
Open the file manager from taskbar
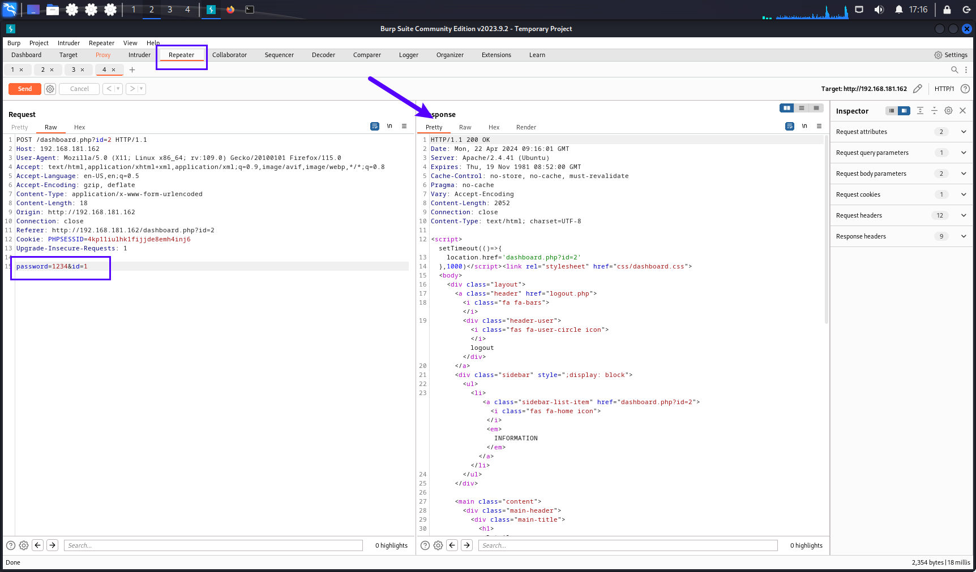click(53, 10)
